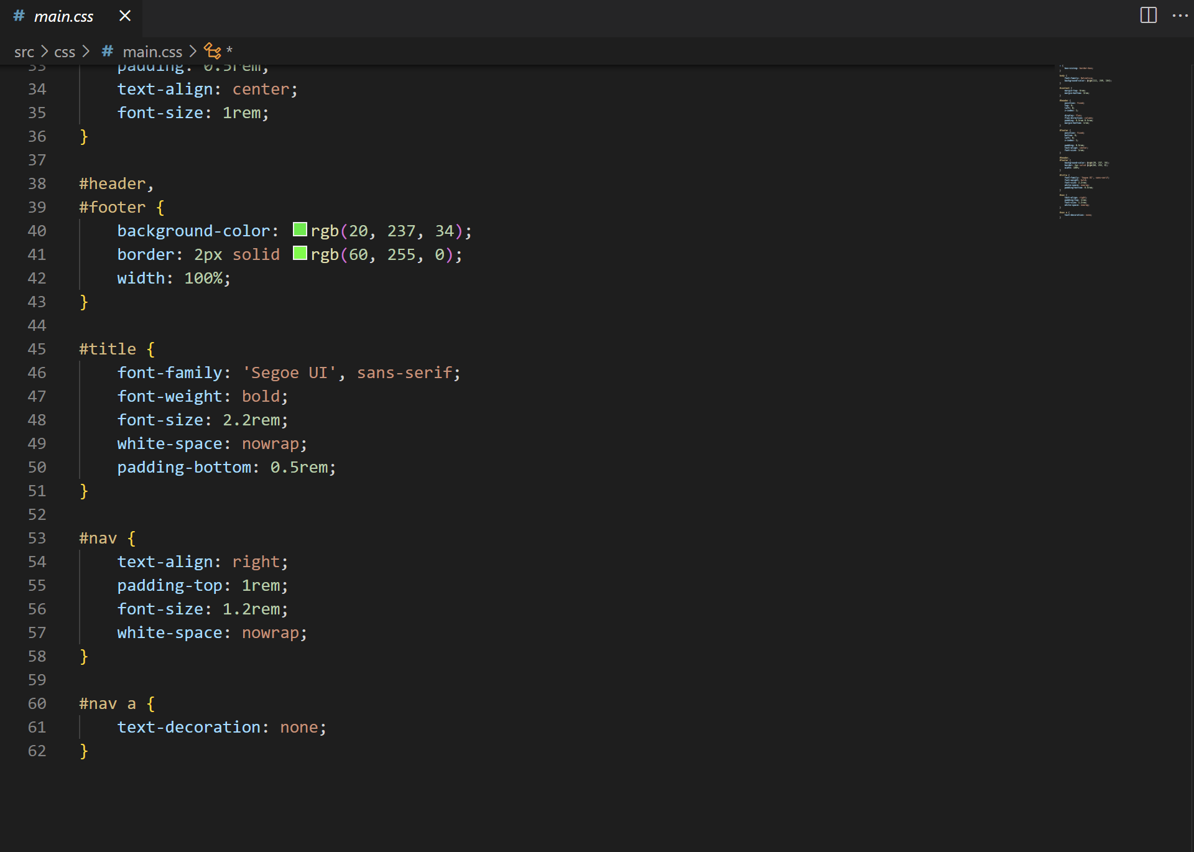The height and width of the screenshot is (852, 1194).
Task: Click the #nav a selector line
Action: tap(107, 703)
